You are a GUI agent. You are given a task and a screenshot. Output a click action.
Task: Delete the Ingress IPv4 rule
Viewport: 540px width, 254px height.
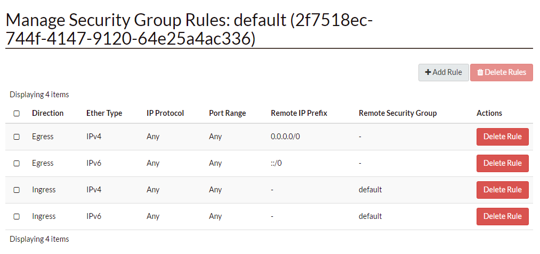tap(502, 190)
